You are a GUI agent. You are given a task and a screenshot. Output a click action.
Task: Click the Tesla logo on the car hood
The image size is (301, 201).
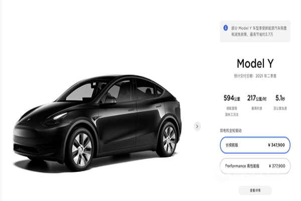point(29,120)
